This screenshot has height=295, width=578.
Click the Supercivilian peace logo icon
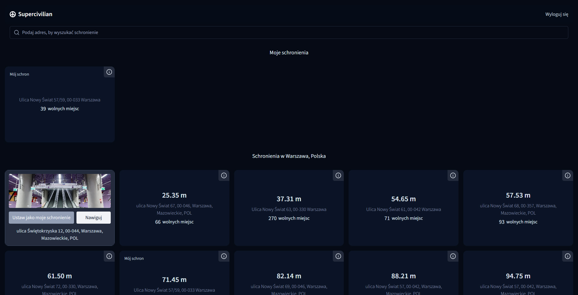pyautogui.click(x=13, y=14)
